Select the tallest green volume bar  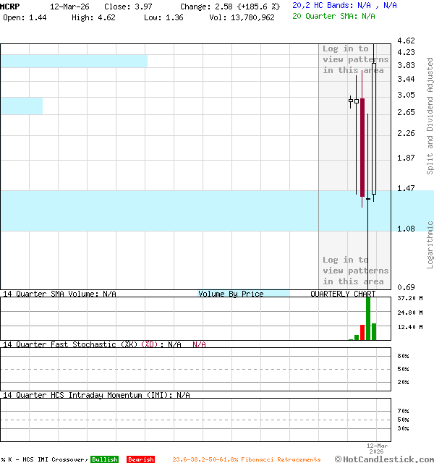tap(368, 318)
